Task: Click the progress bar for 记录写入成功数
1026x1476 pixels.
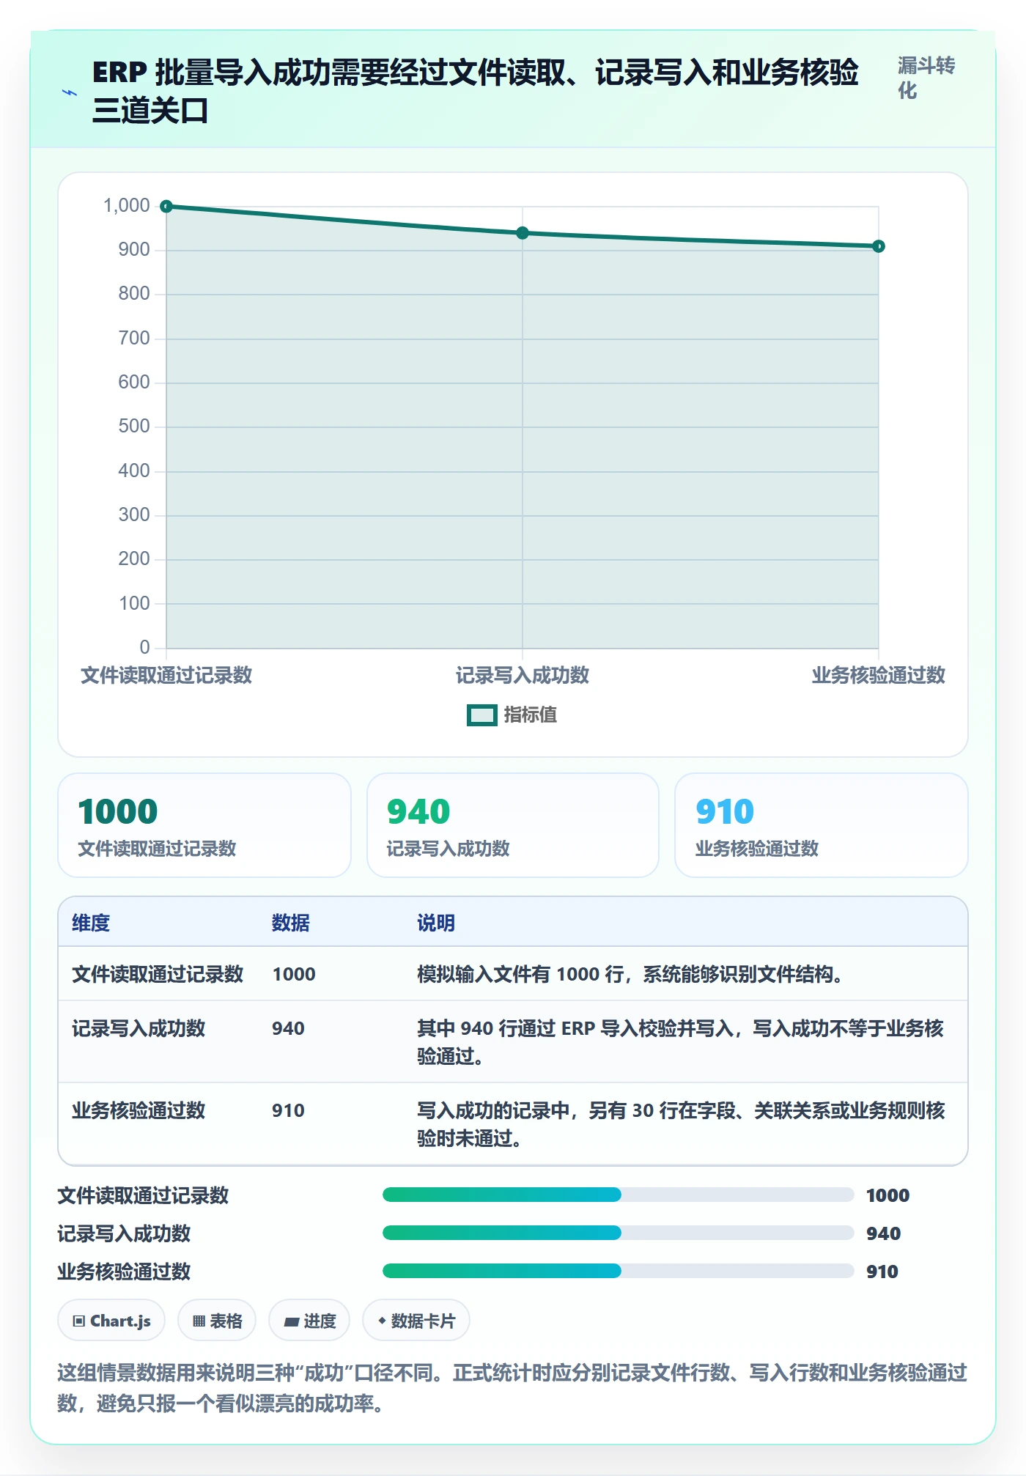Action: coord(618,1233)
